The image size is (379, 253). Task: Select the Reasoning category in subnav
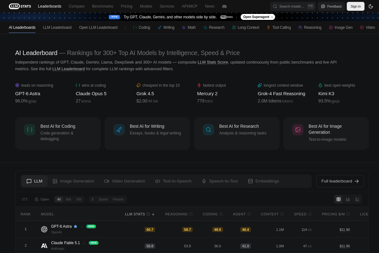click(310, 28)
